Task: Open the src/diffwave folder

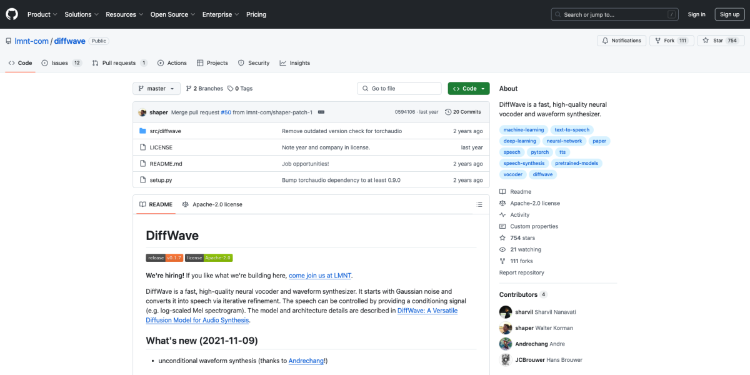Action: click(165, 131)
